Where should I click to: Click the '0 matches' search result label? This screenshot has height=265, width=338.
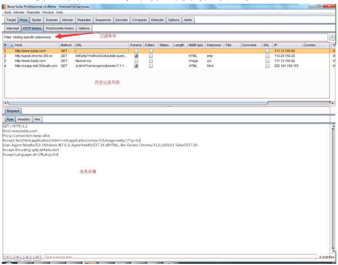(327, 257)
